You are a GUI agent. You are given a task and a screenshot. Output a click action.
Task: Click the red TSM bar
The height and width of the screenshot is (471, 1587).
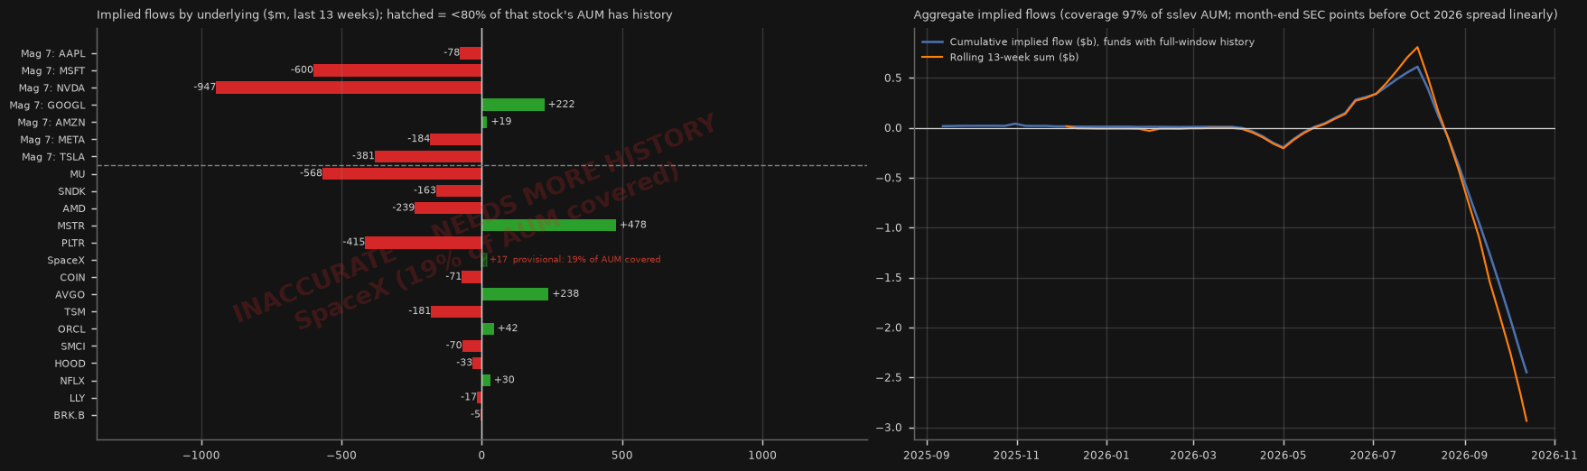pyautogui.click(x=456, y=312)
